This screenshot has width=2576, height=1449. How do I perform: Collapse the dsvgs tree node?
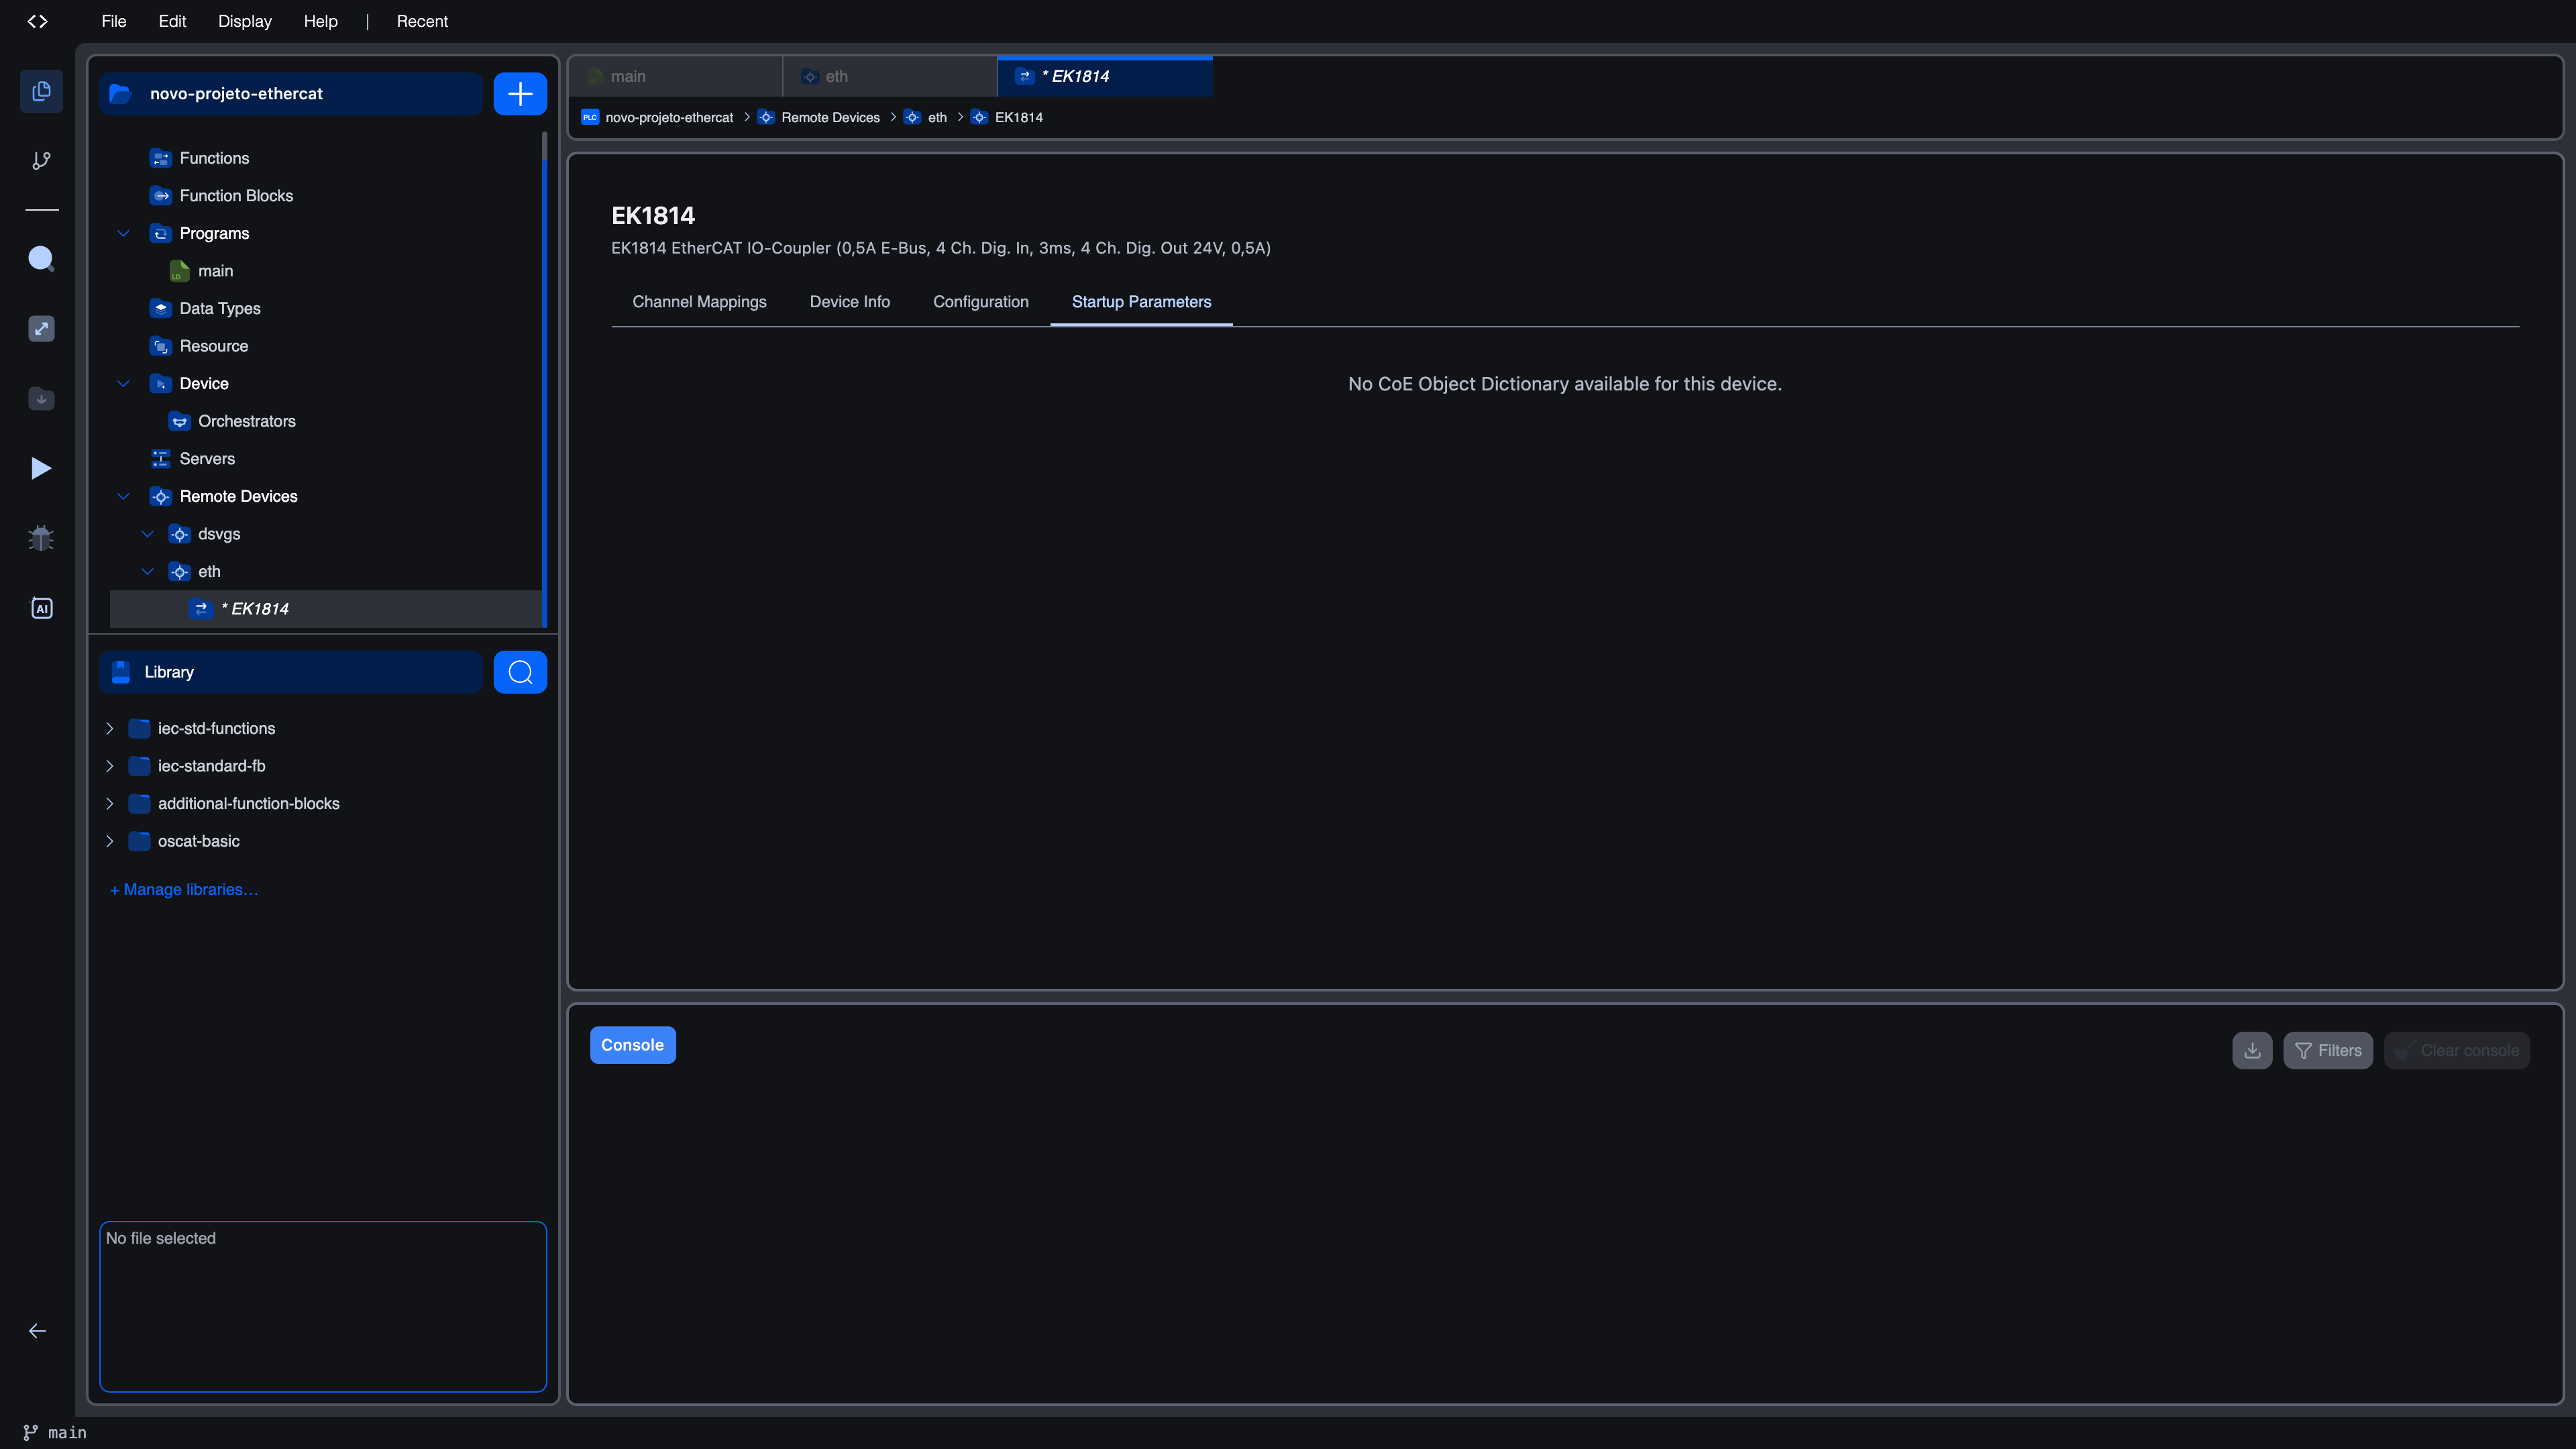(147, 534)
